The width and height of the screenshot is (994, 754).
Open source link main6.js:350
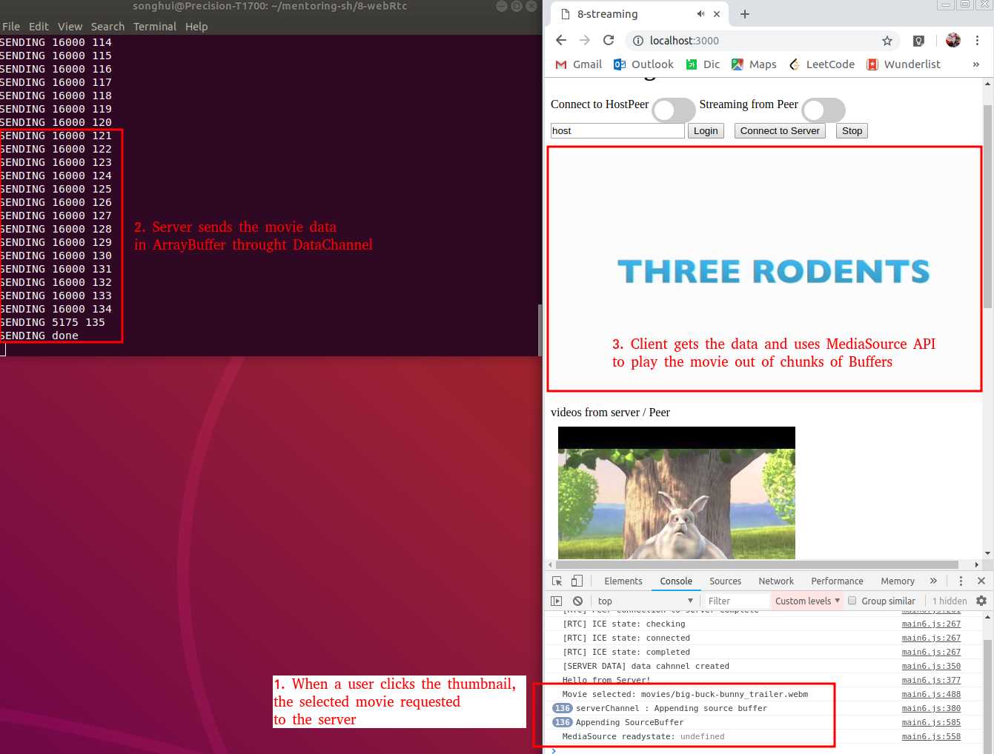point(931,667)
